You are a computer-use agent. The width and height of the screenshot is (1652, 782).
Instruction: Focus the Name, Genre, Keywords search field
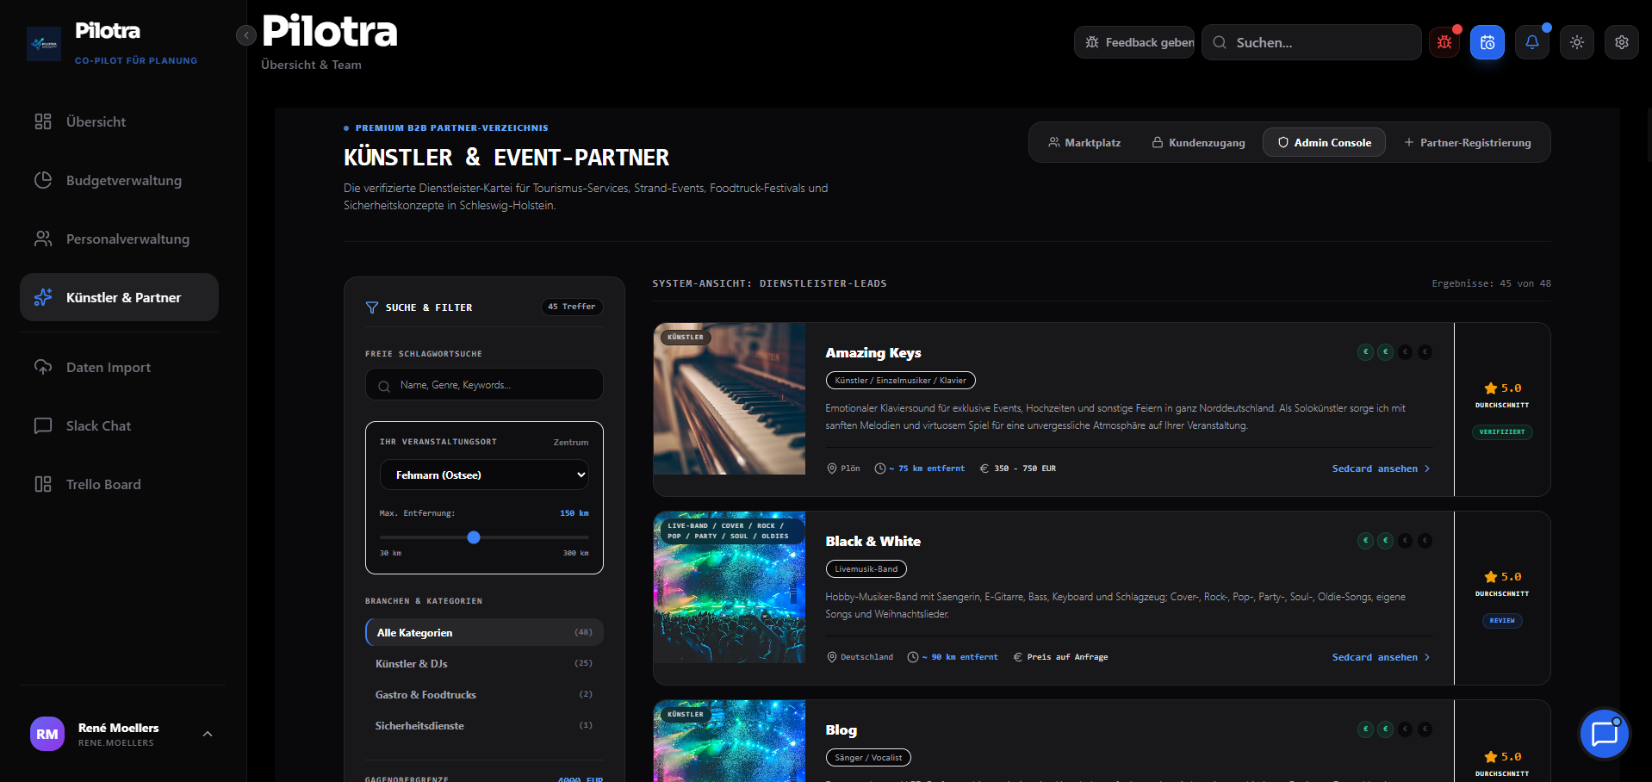coord(484,385)
